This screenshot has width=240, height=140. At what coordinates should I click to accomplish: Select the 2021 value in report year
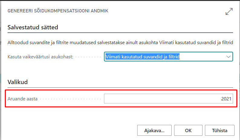click(226, 99)
